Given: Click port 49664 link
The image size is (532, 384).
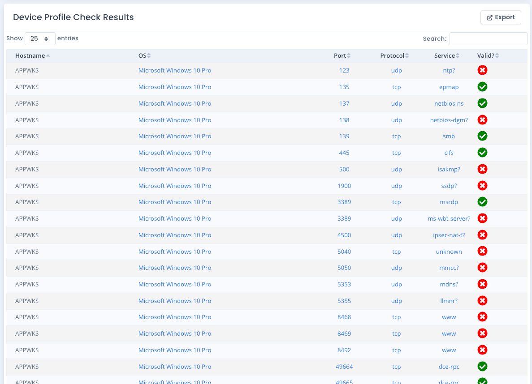Looking at the screenshot, I should tap(344, 367).
